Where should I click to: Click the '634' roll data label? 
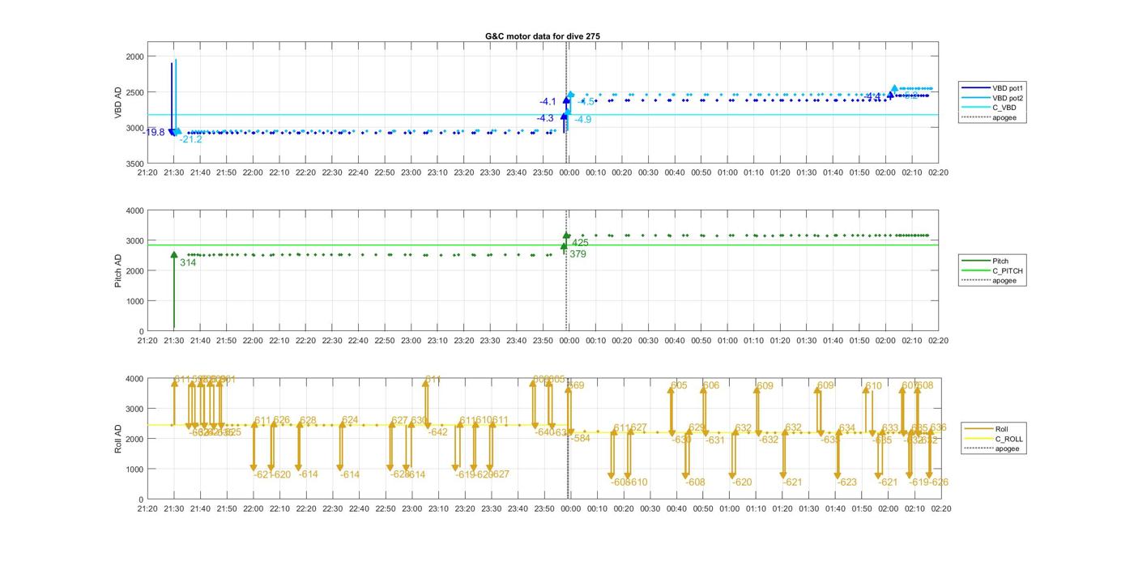pos(847,427)
